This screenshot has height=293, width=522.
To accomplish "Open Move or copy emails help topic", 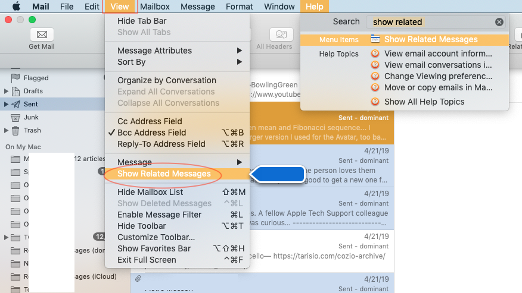I will click(x=438, y=87).
